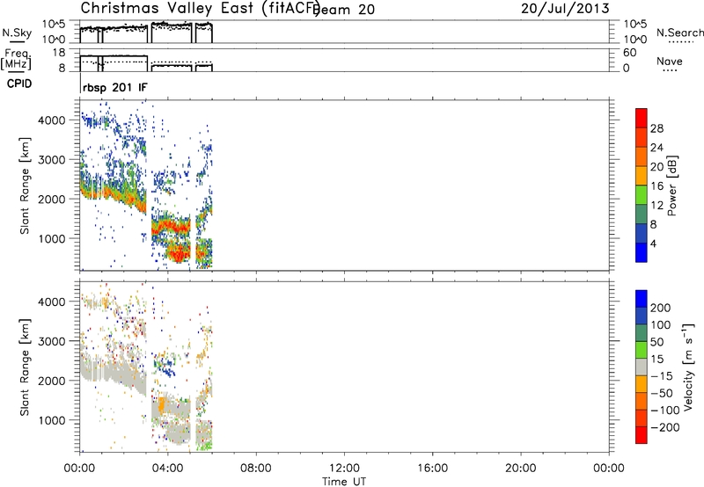This screenshot has width=704, height=487.
Task: Click the 12:00 time tick label
Action: pos(344,469)
